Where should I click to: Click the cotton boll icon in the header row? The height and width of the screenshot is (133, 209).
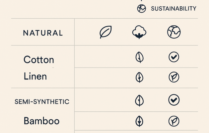coord(139,32)
